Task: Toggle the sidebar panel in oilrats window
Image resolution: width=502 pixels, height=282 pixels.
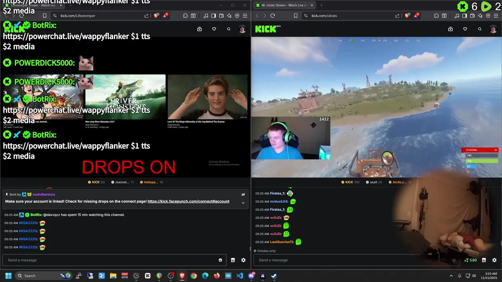Action: click(464, 16)
